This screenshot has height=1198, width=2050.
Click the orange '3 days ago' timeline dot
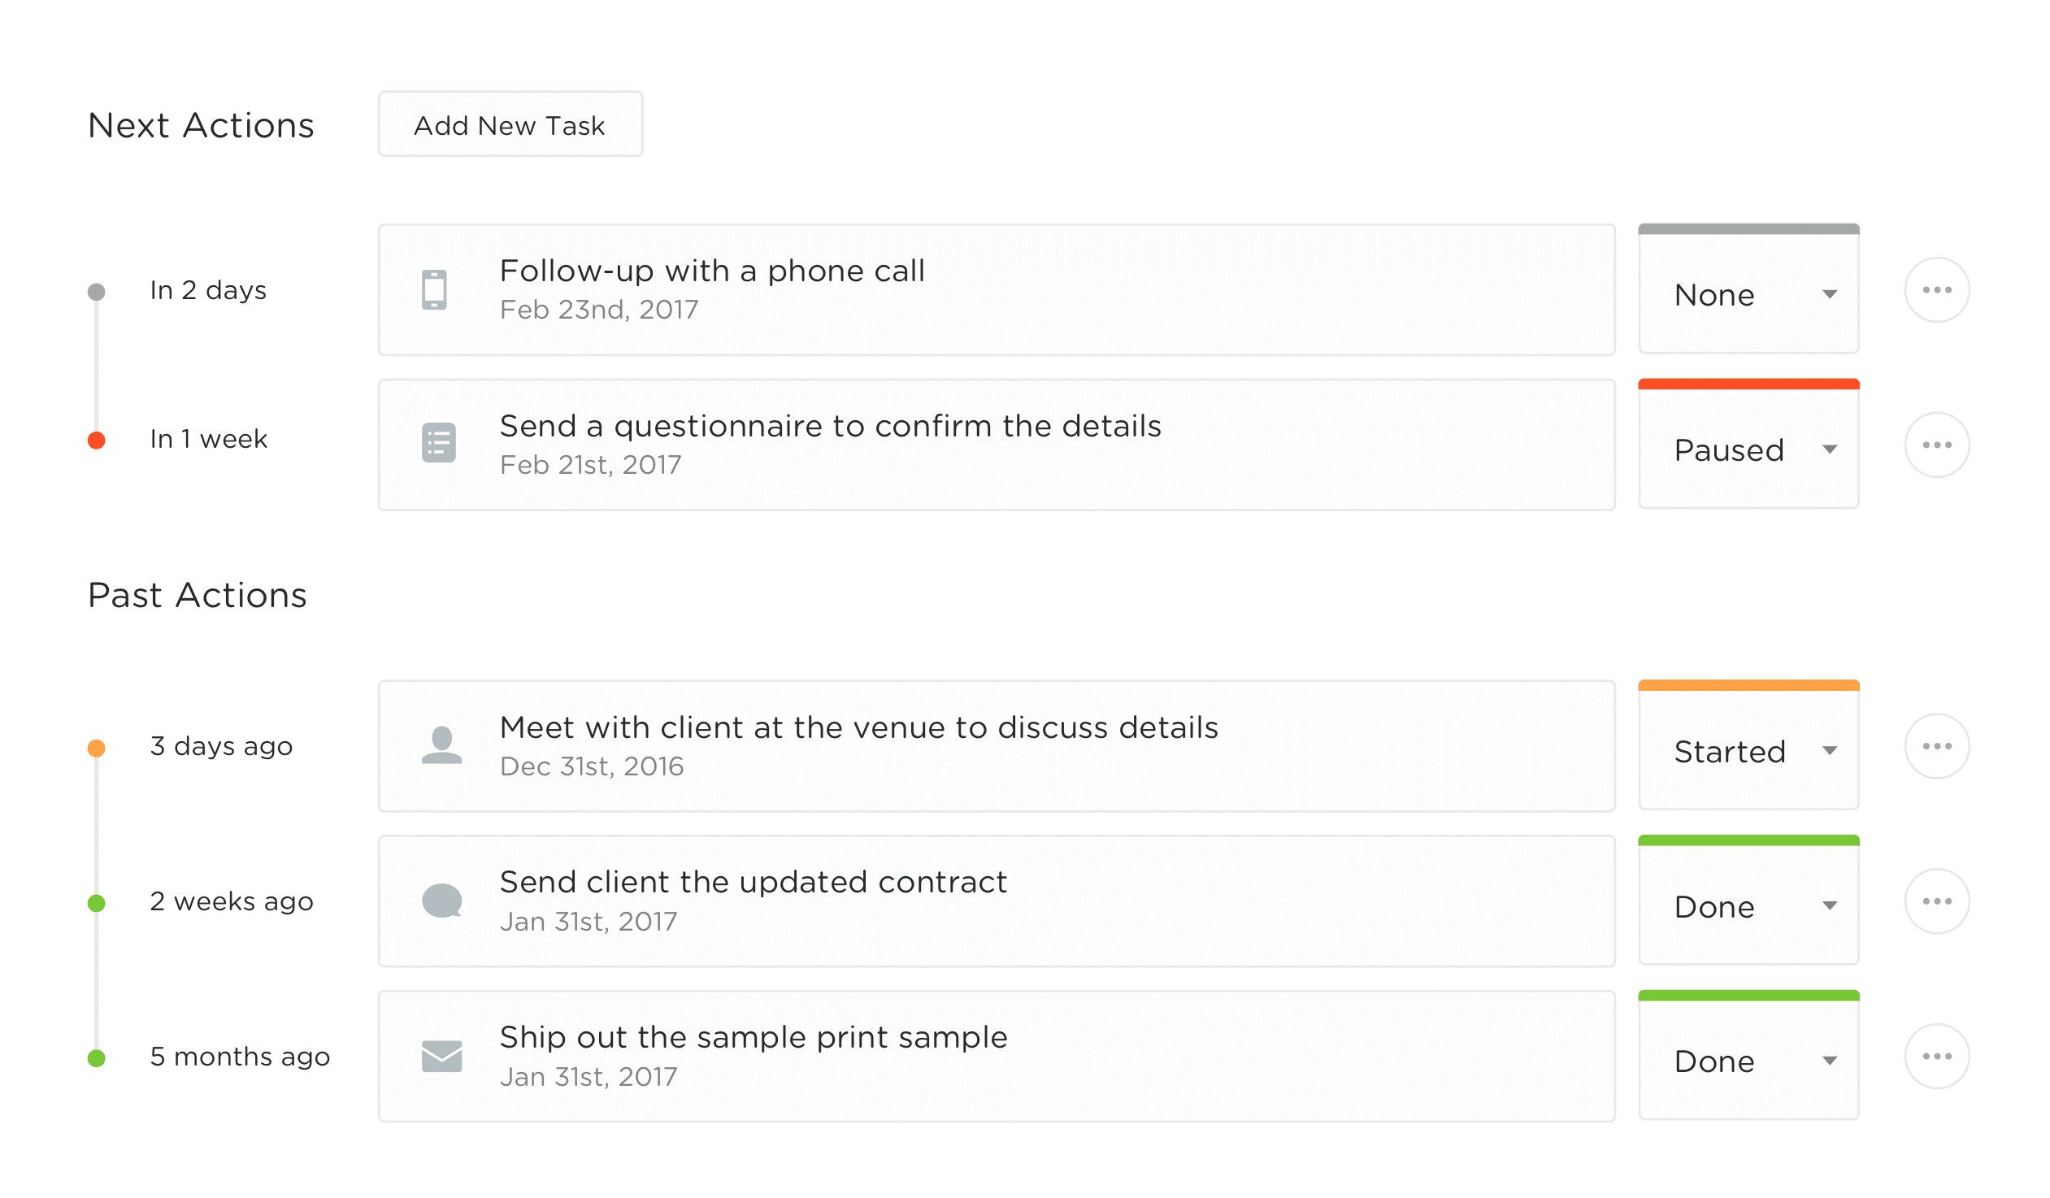click(97, 749)
